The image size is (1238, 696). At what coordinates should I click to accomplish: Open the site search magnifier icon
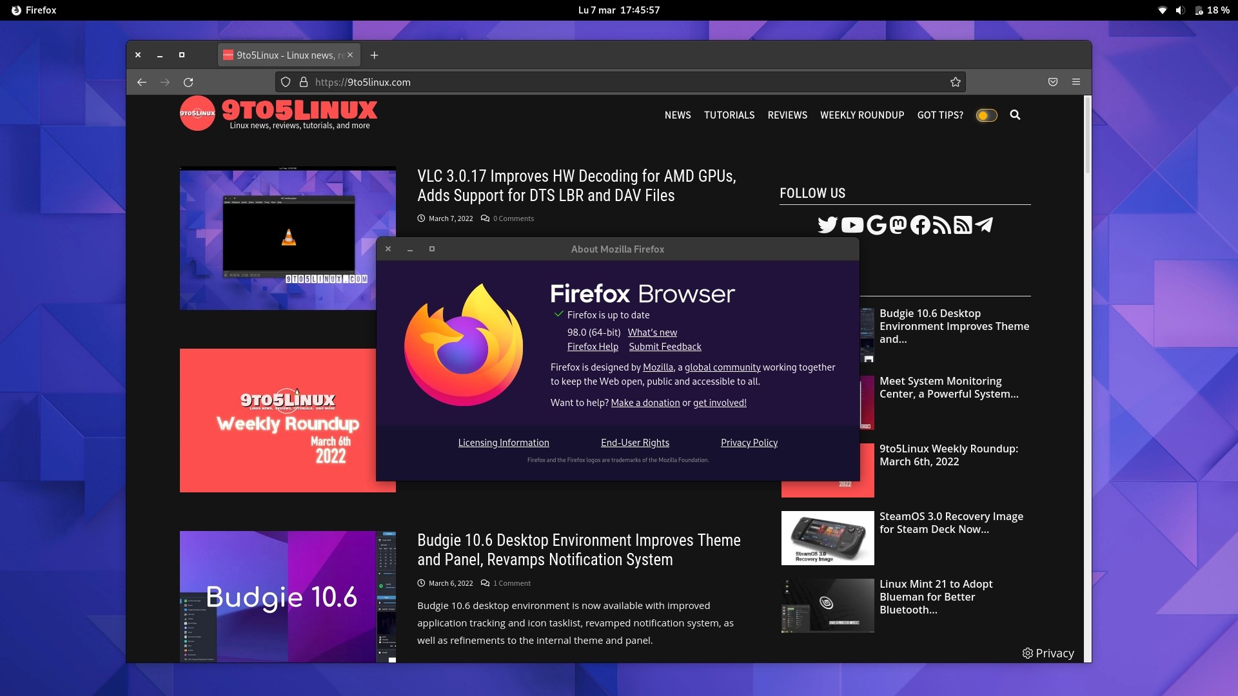[1015, 115]
